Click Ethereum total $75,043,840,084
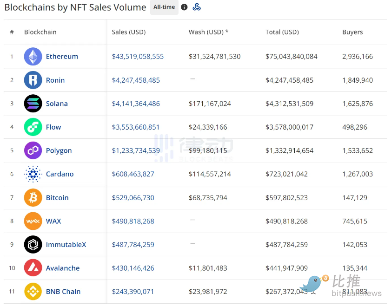This screenshot has height=306, width=391. pyautogui.click(x=291, y=57)
